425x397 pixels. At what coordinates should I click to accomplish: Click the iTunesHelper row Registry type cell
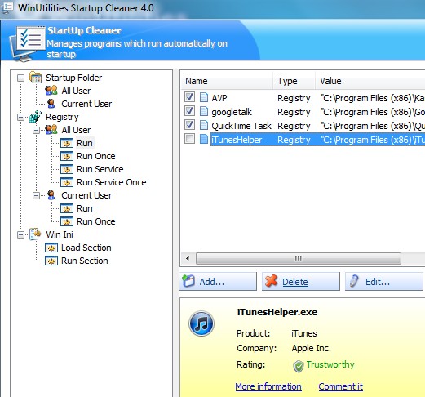point(294,140)
